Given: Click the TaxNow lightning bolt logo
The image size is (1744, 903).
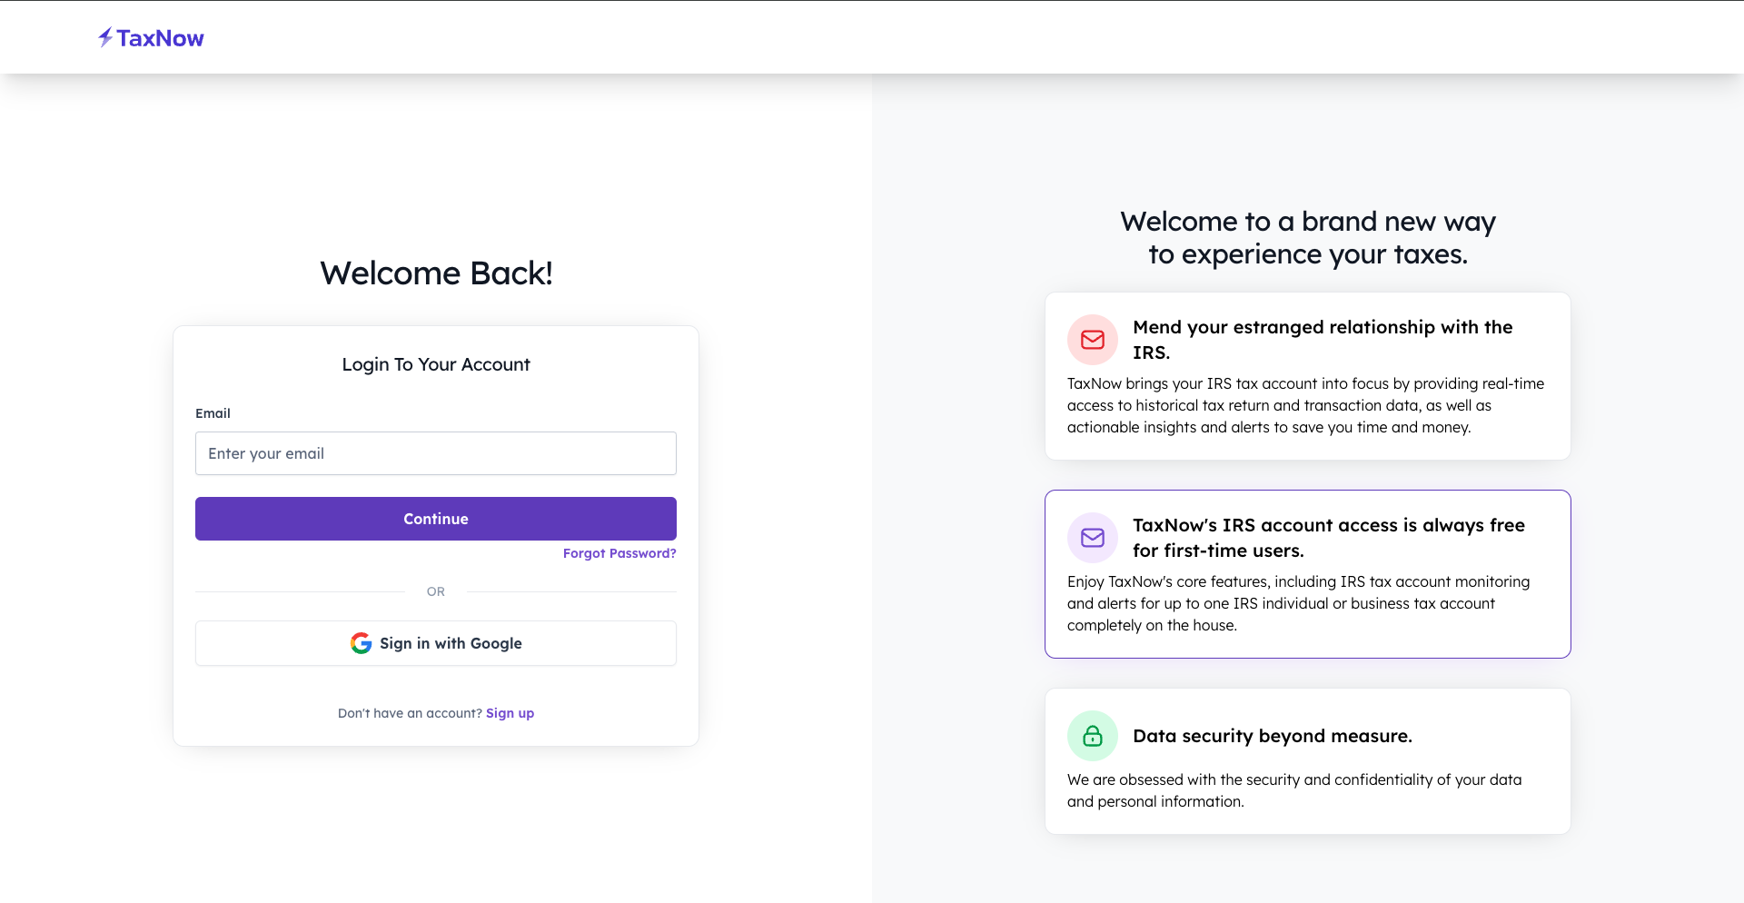Looking at the screenshot, I should point(105,37).
